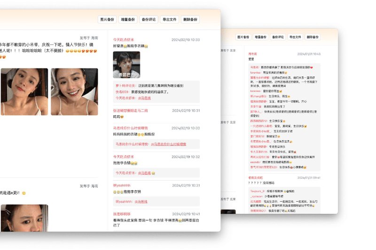Open commenter 今天吃点虾米 on the 10:32 comment
This screenshot has width=376, height=250.
click(124, 157)
